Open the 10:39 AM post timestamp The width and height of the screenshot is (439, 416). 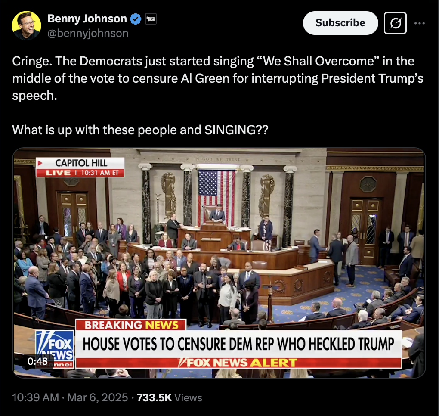point(36,397)
